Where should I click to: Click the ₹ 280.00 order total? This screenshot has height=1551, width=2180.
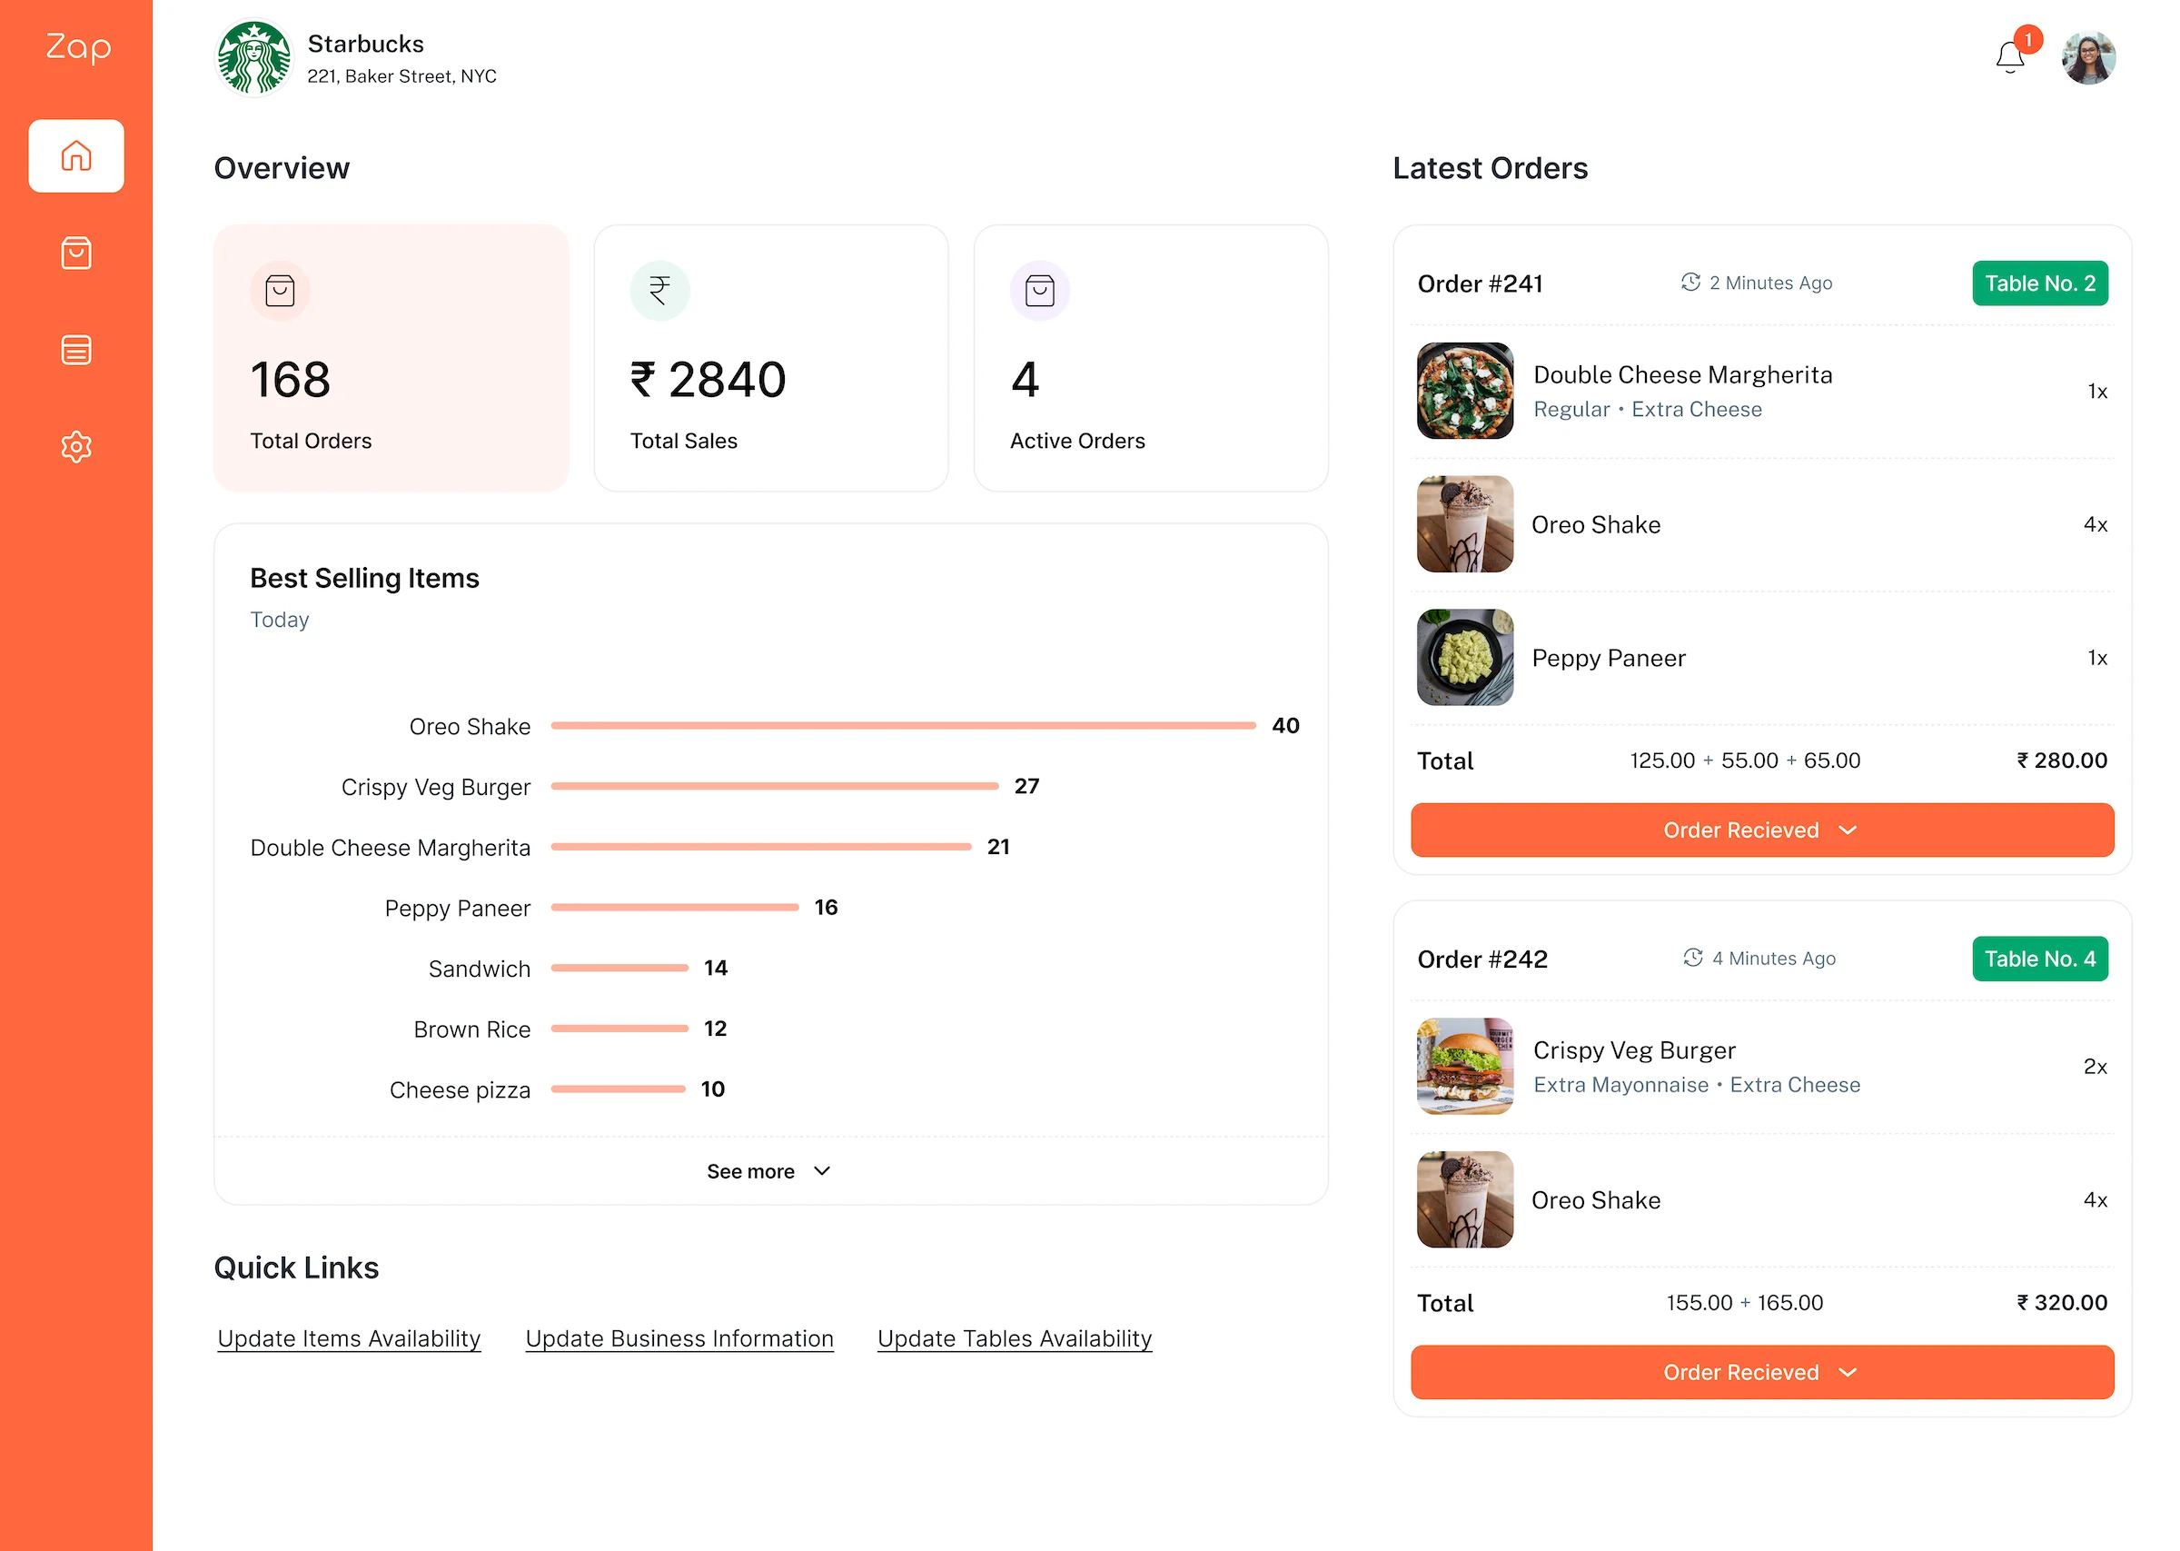tap(2062, 761)
